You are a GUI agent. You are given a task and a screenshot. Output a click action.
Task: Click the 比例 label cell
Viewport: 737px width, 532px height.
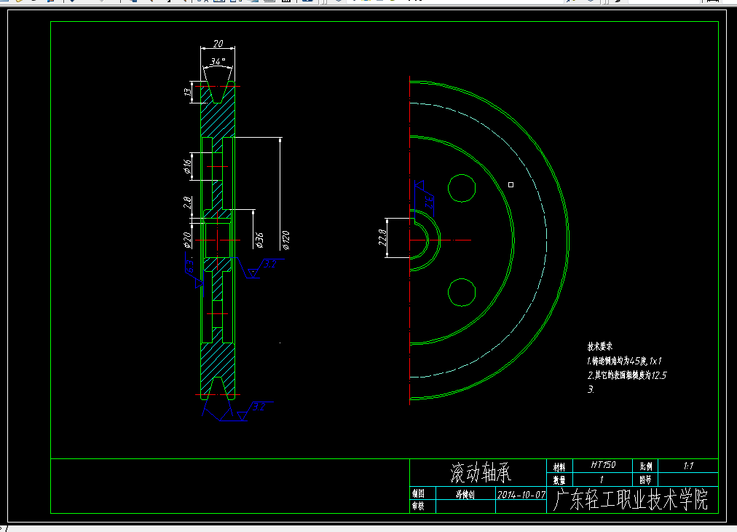click(646, 466)
